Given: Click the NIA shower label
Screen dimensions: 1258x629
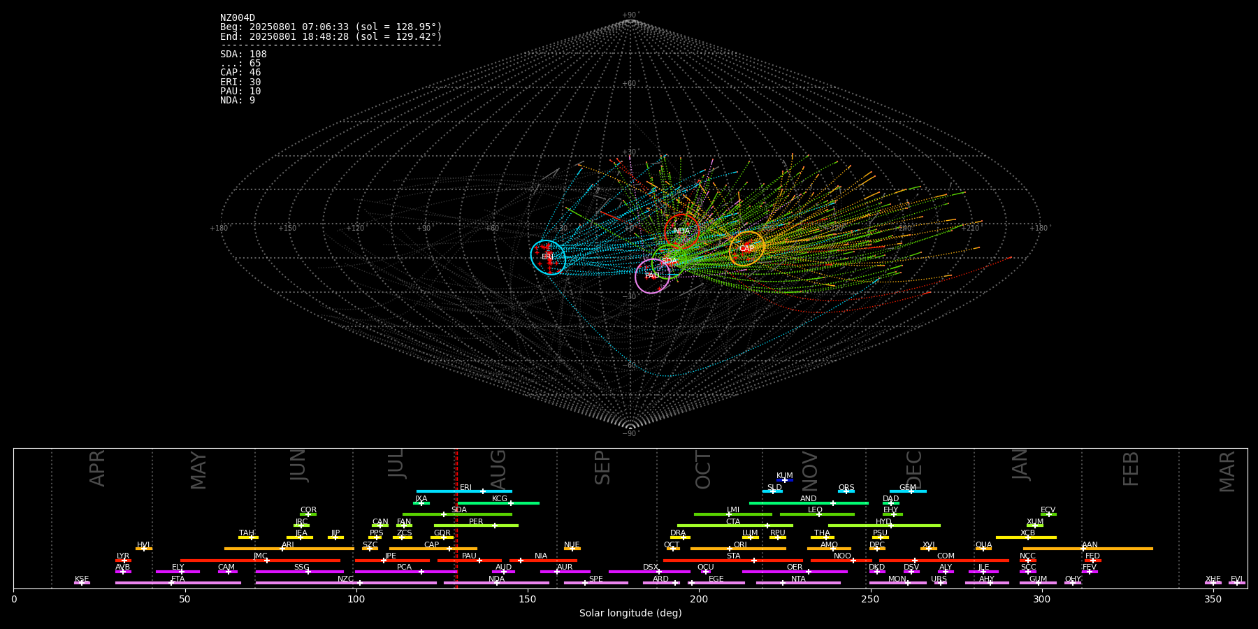Looking at the screenshot, I should coord(541,556).
